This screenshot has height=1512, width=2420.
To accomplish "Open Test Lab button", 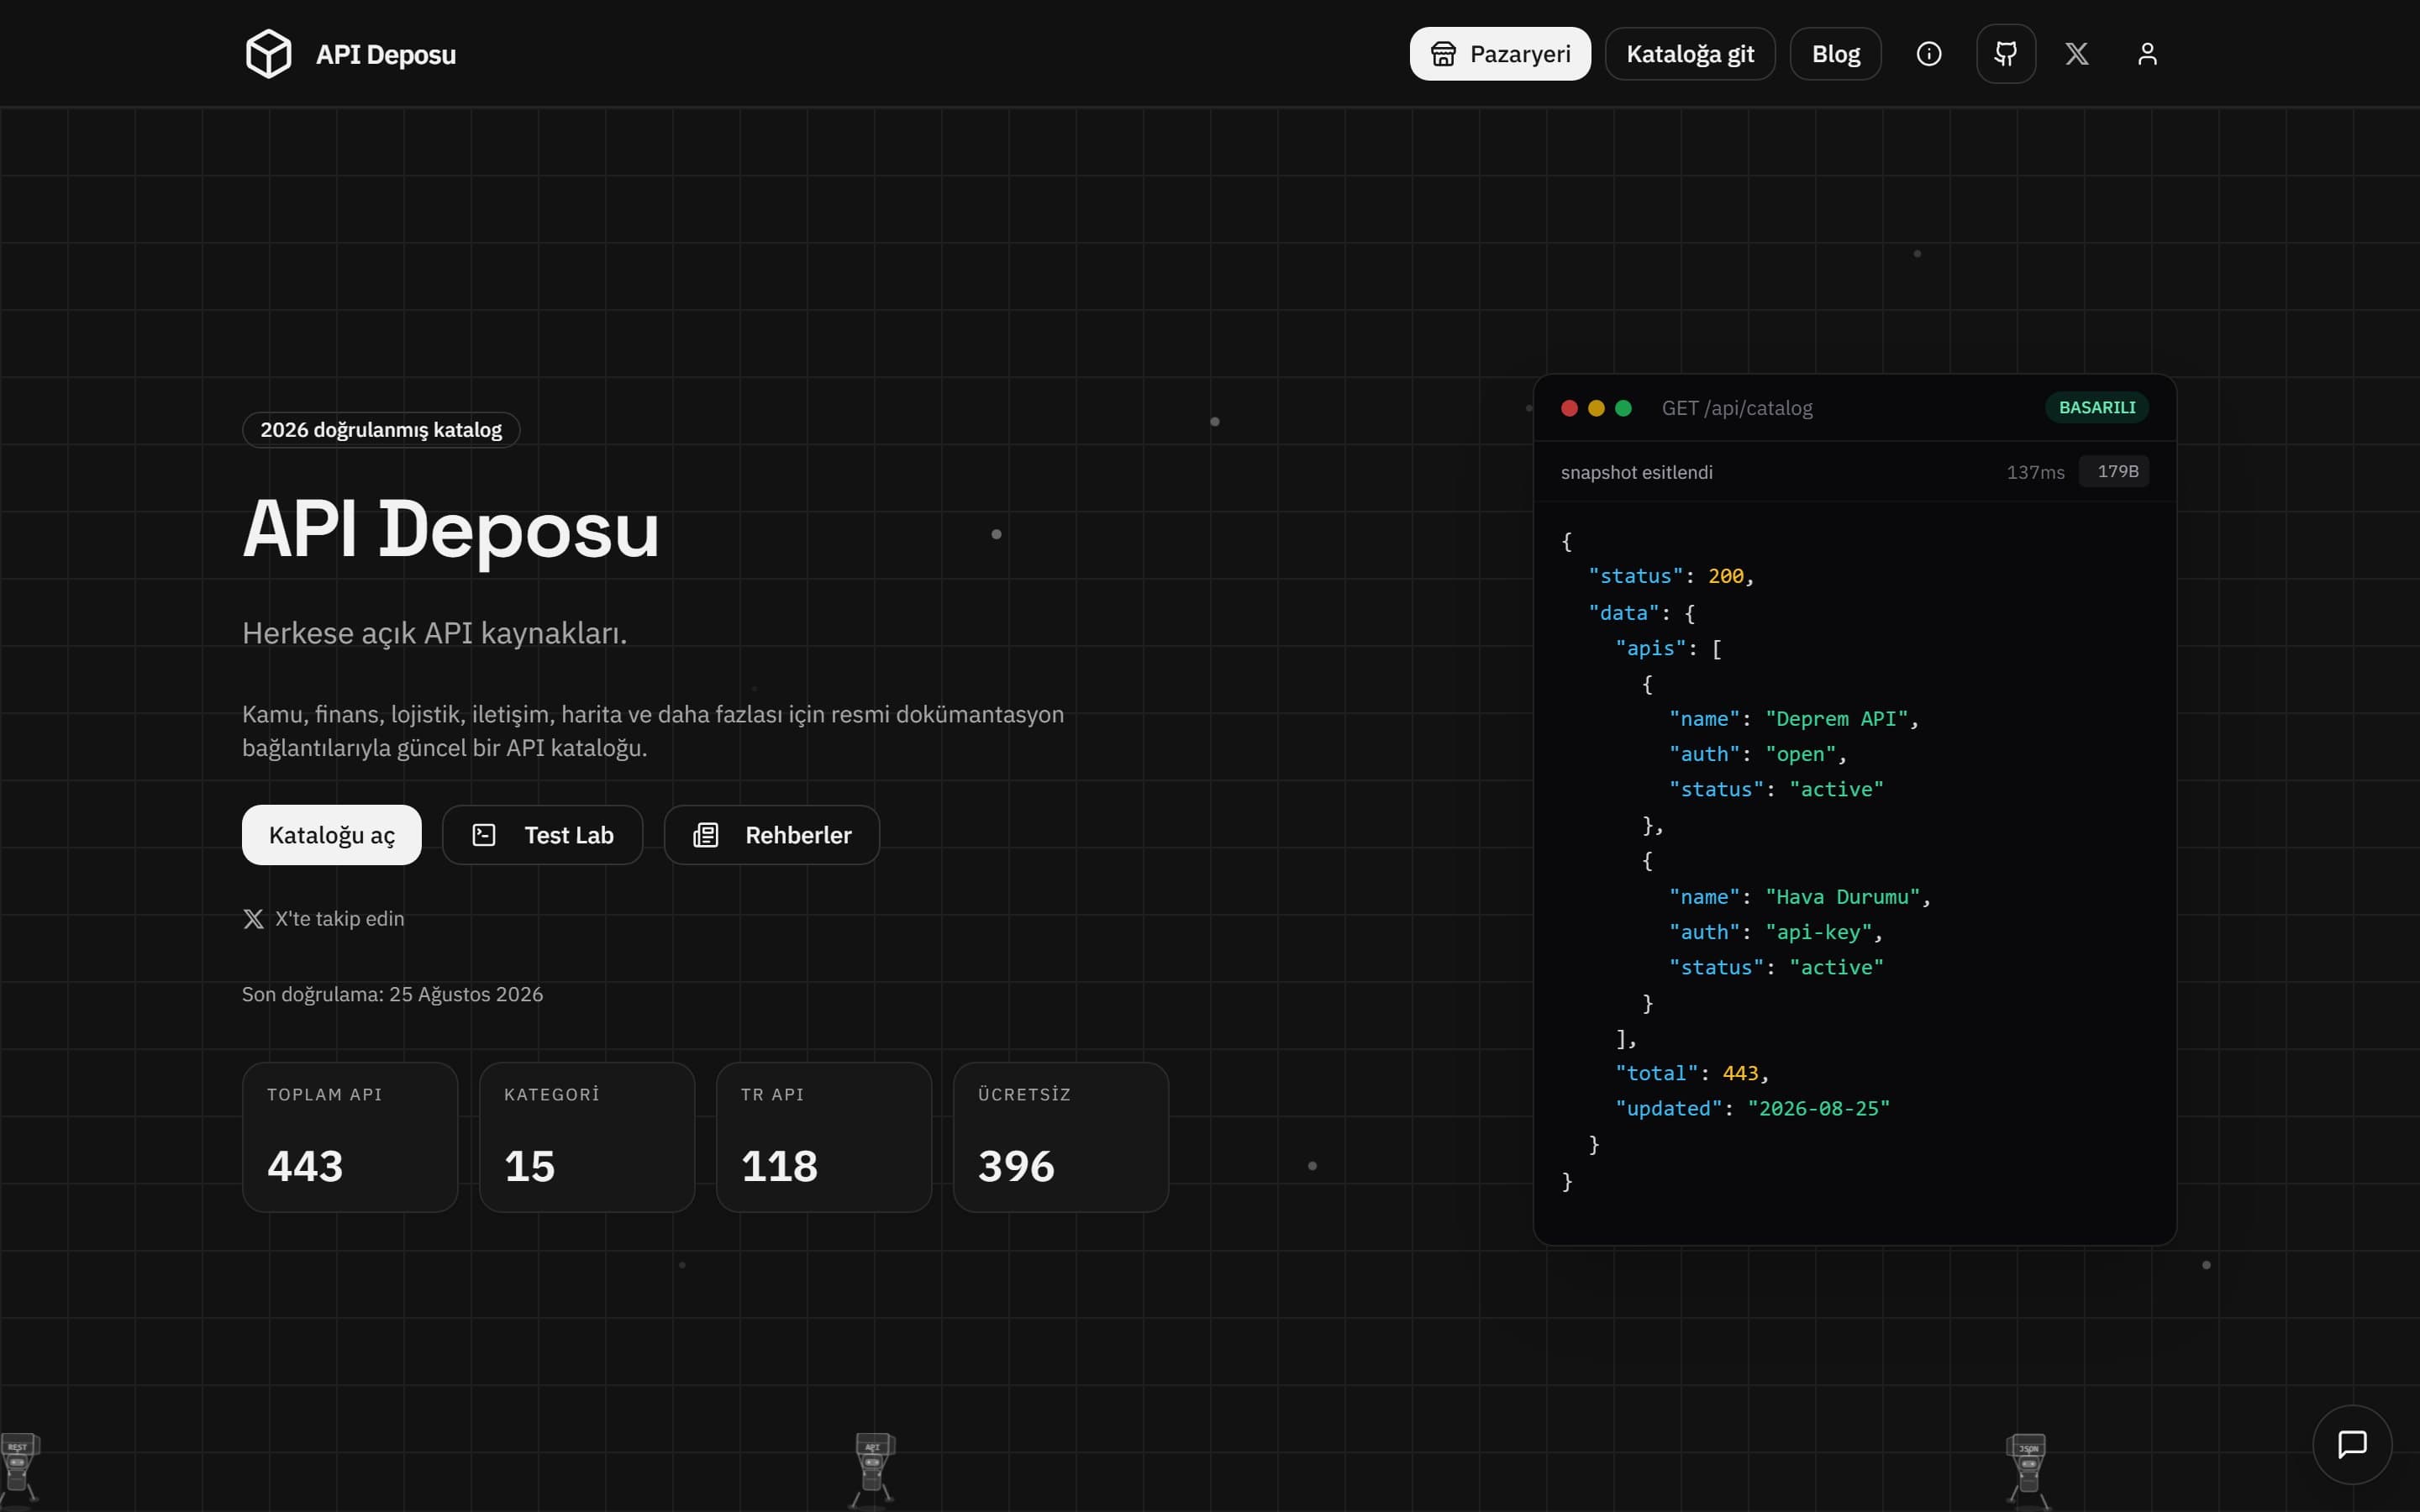I will (x=543, y=835).
